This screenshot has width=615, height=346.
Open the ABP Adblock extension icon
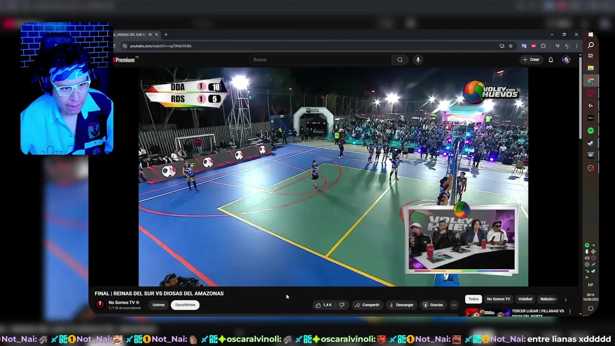(x=533, y=46)
